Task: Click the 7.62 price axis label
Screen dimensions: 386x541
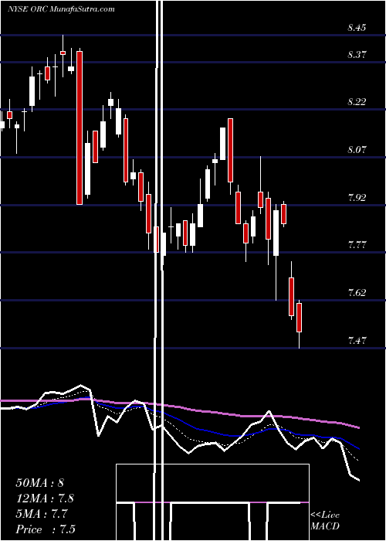Action: (x=357, y=293)
